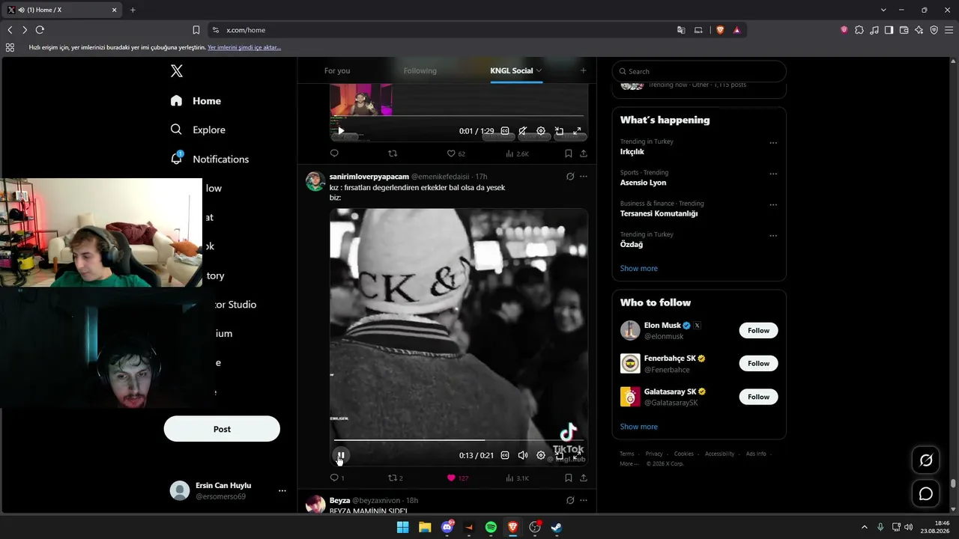Reply to the post with 62 likes
The width and height of the screenshot is (959, 539).
[335, 153]
